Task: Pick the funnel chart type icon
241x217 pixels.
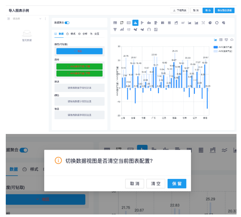Action: tap(115, 29)
